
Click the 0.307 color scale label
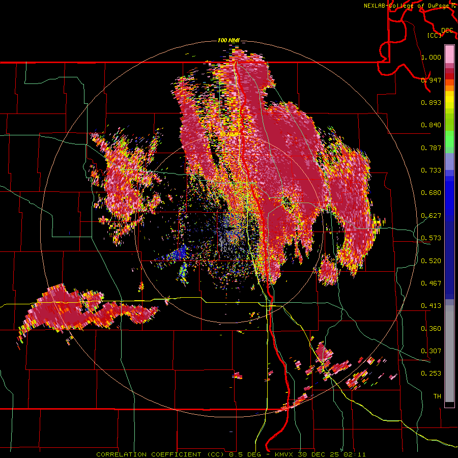(x=431, y=351)
